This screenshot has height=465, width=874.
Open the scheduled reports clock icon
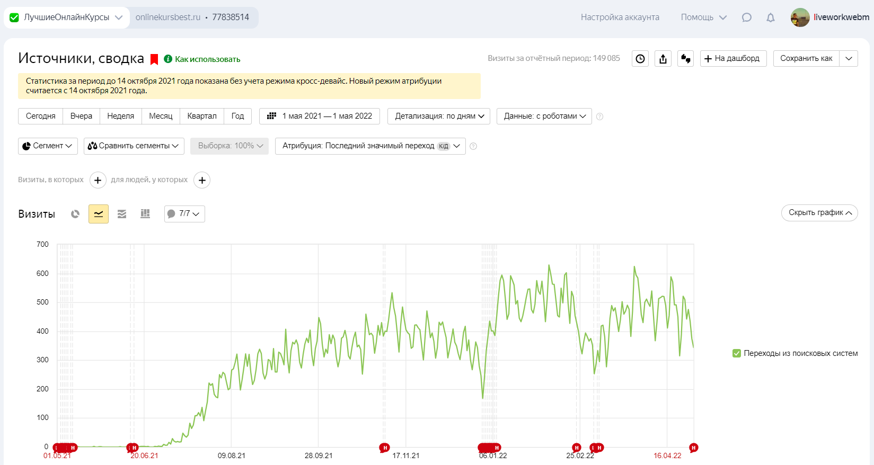640,59
